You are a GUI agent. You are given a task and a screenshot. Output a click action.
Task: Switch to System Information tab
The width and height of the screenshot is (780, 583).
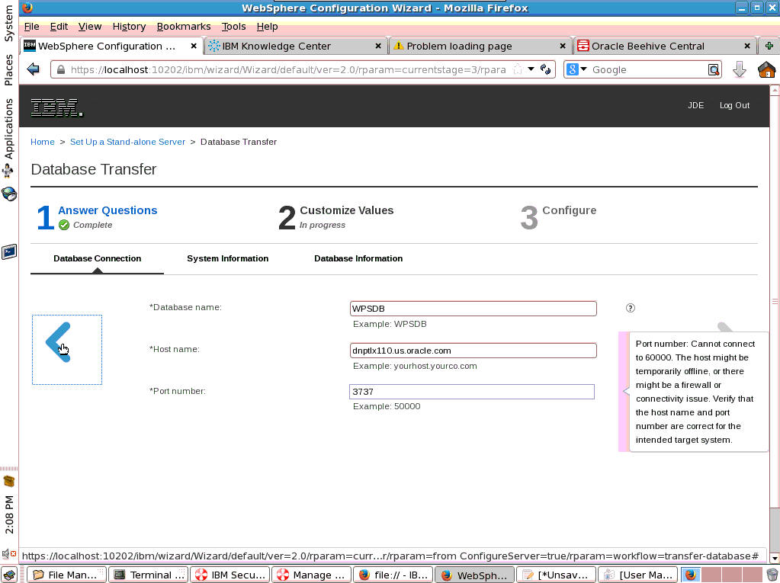[227, 258]
